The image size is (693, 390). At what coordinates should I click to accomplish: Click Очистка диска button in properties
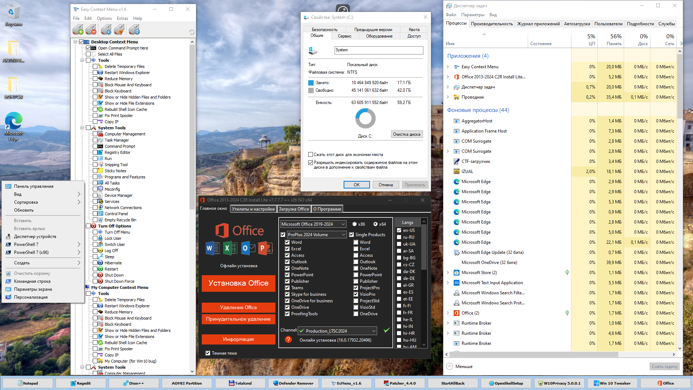pyautogui.click(x=406, y=134)
